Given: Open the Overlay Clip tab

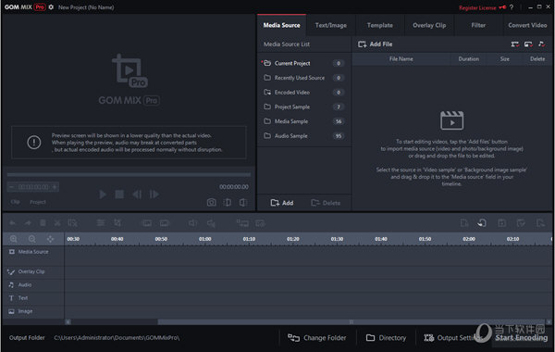Looking at the screenshot, I should (429, 25).
